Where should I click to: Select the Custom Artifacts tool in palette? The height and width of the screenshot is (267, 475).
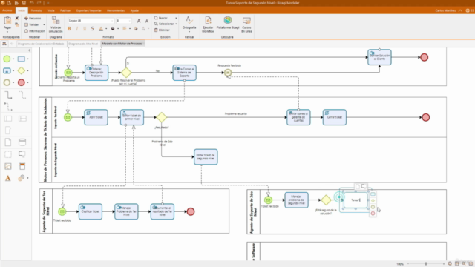click(x=22, y=178)
